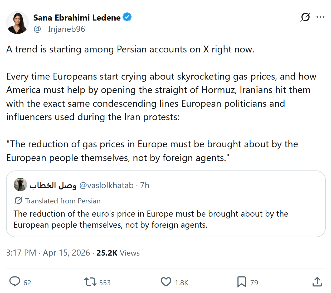Repost this post via retweet icon

[90, 282]
